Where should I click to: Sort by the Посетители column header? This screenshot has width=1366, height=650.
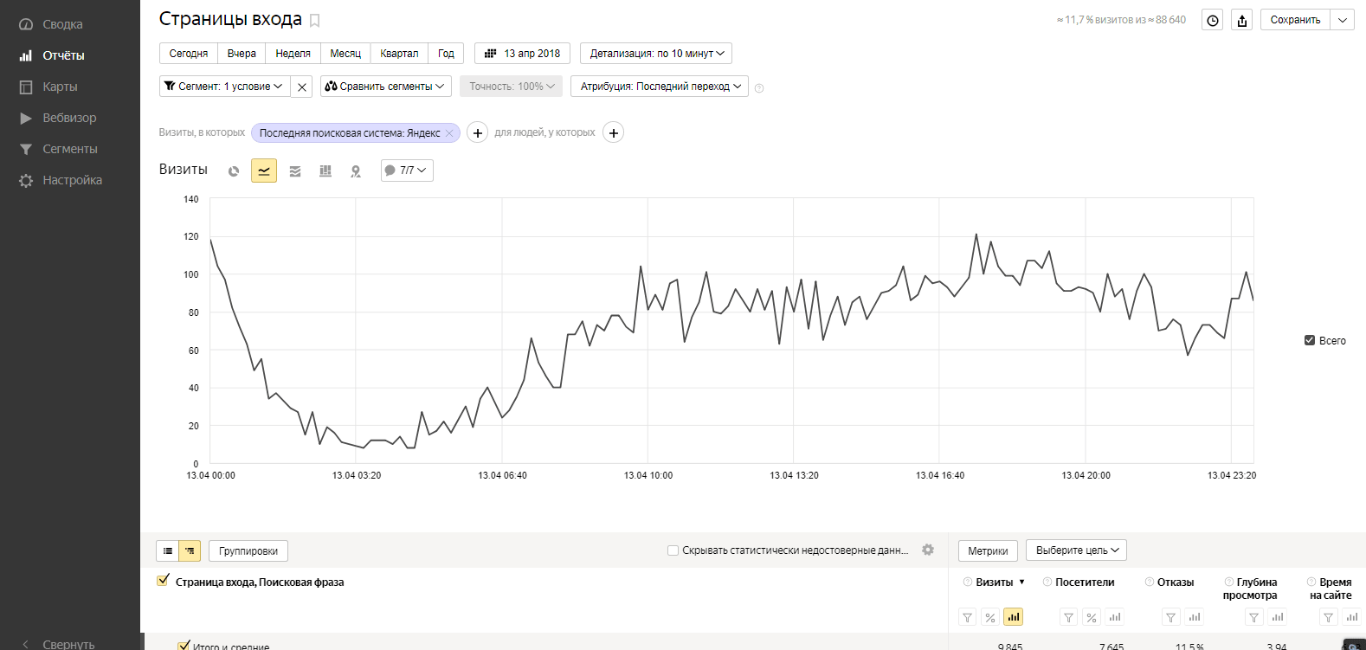tap(1085, 582)
